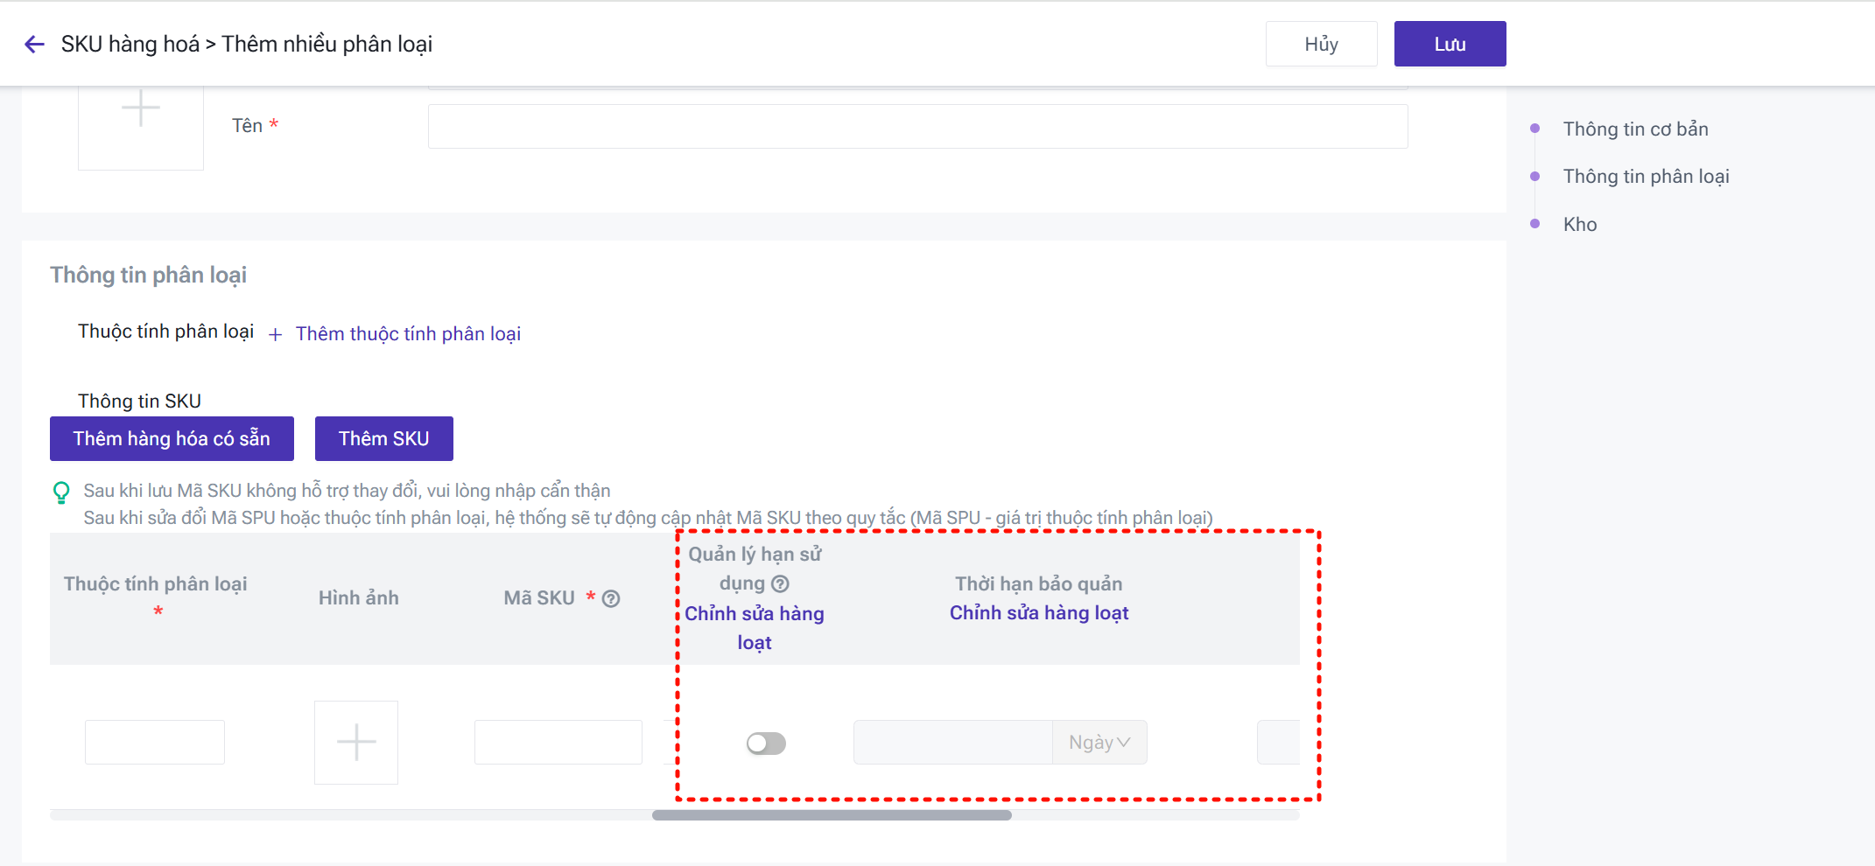Click the Tên input field
The image size is (1875, 866).
917,127
